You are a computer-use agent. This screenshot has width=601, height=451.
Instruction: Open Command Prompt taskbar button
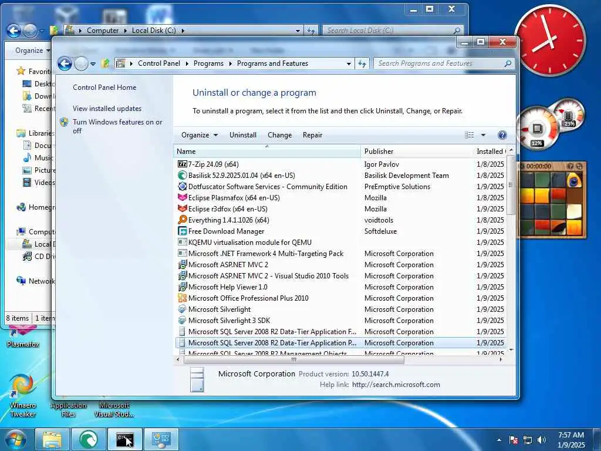click(125, 439)
